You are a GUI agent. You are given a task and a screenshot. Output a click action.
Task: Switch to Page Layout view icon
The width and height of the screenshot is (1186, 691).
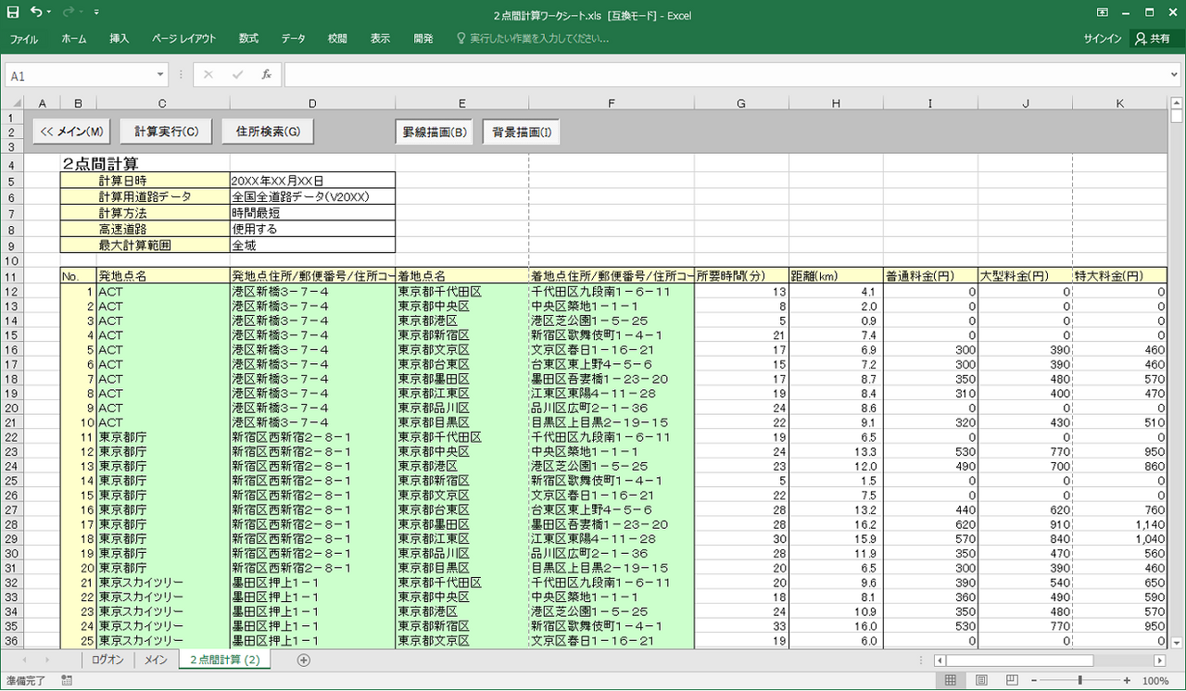pos(982,681)
